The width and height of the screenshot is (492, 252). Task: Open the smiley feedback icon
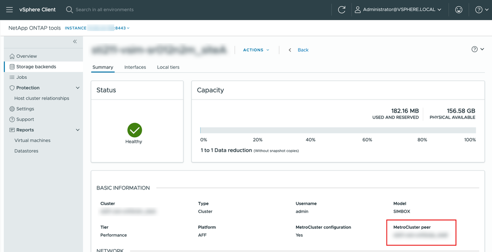[458, 9]
